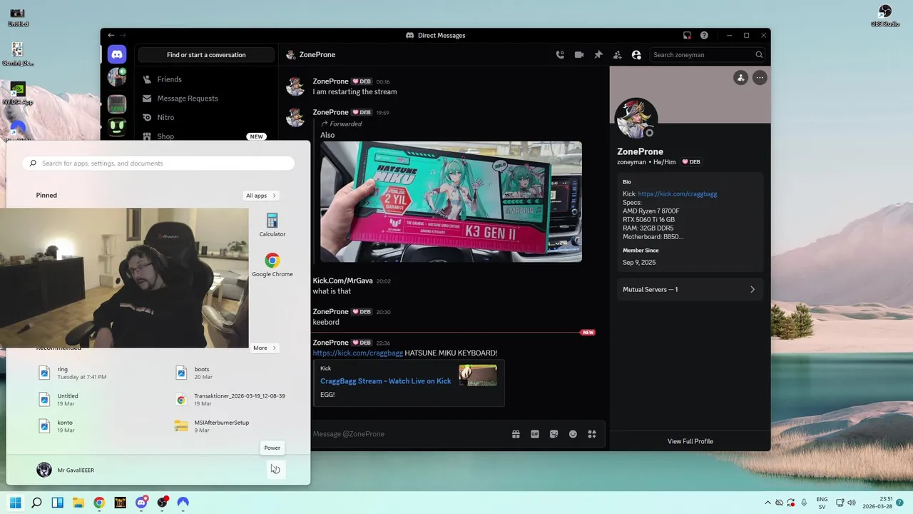Open the three-dot more menu on profile
The image size is (913, 514).
760,78
